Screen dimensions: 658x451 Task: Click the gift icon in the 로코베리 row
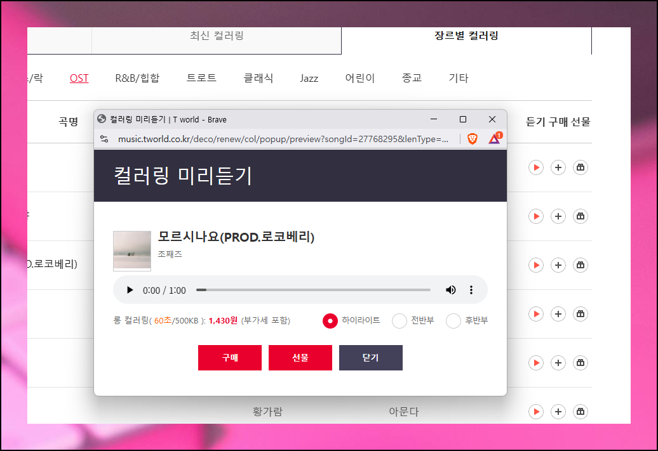581,265
